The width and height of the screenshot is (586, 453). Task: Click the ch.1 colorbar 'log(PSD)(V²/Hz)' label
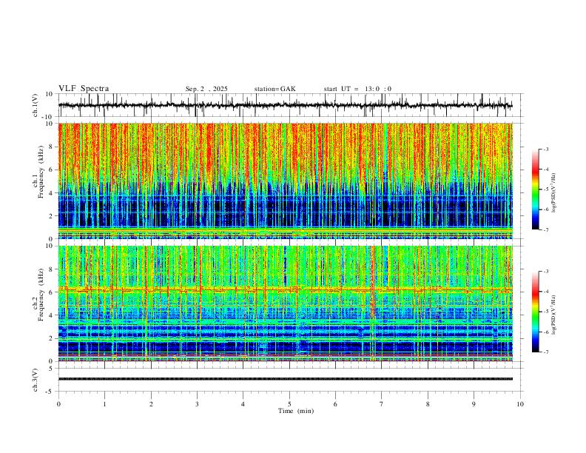[x=554, y=193]
